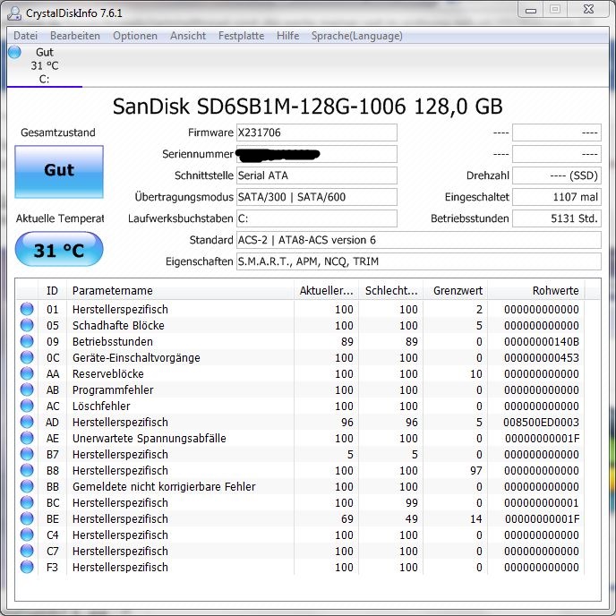
Task: Click the Gut health status button
Action: pyautogui.click(x=59, y=172)
